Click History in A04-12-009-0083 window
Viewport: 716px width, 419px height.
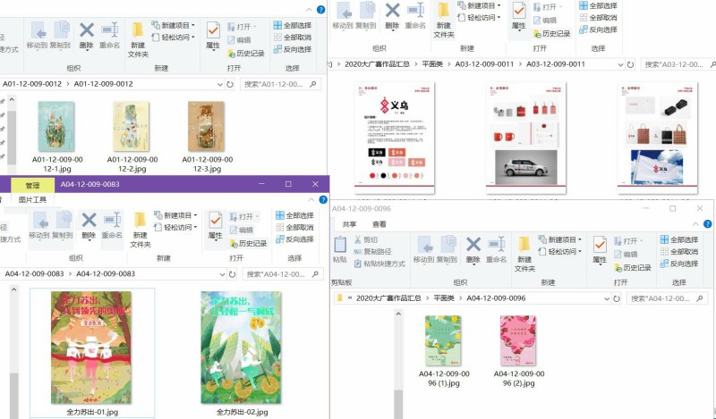point(248,244)
